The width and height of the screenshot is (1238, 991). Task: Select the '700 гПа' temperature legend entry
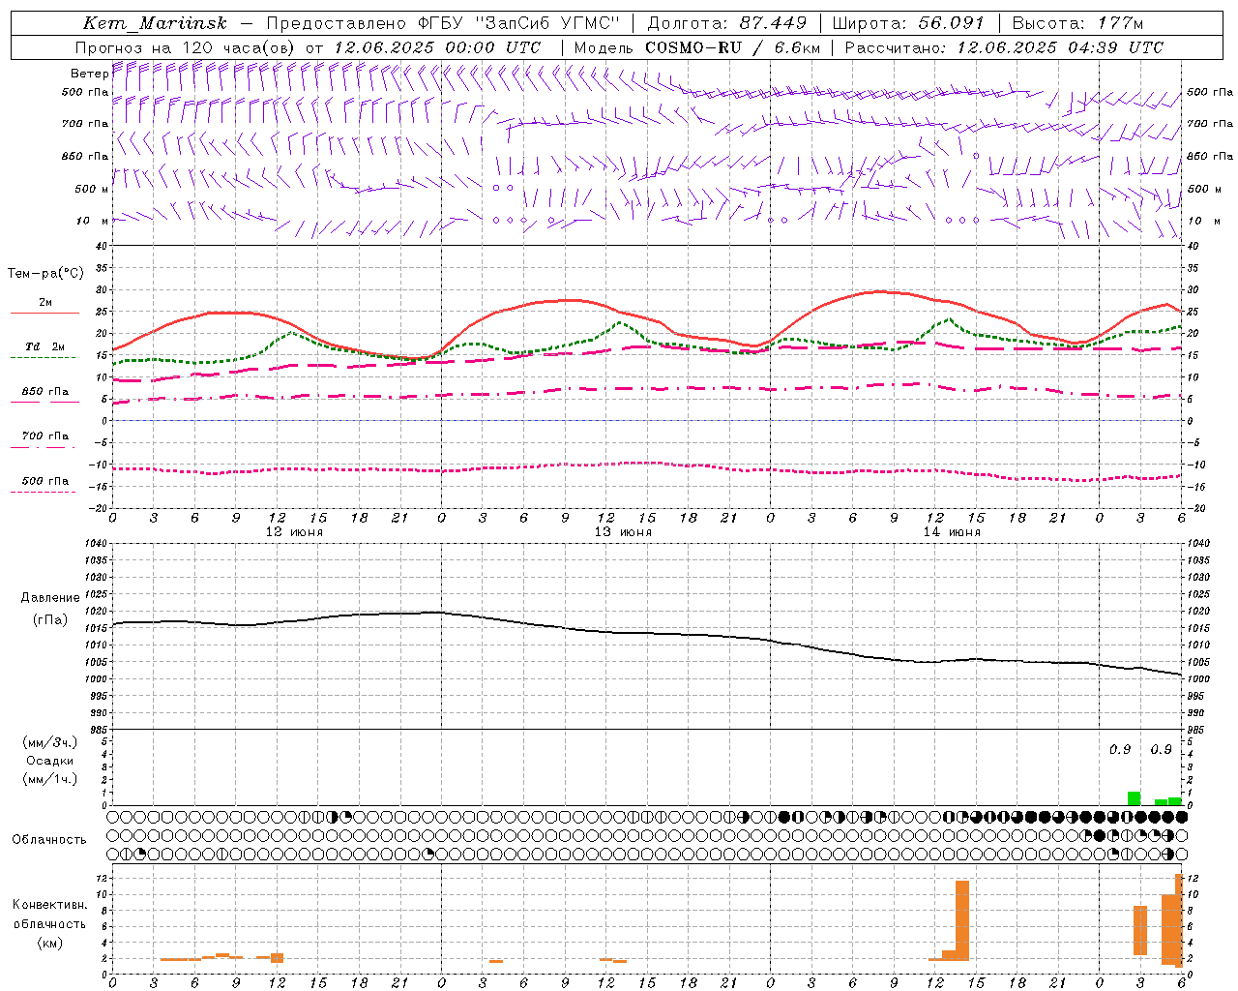(x=45, y=436)
